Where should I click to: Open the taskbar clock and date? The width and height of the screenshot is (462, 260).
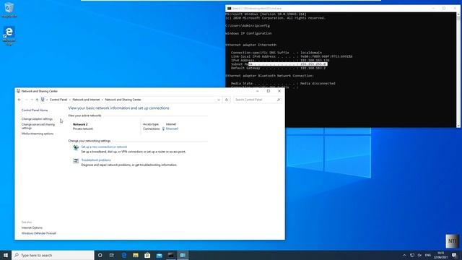point(440,255)
